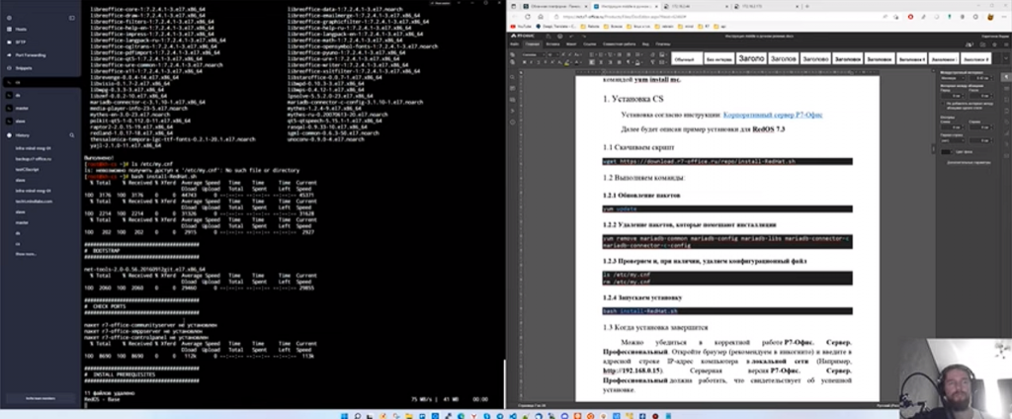Switch to the fourth browser tab
1012x419 pixels.
click(x=766, y=6)
